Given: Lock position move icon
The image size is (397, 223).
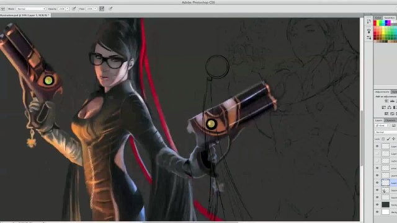Looking at the screenshot, I should [x=393, y=139].
